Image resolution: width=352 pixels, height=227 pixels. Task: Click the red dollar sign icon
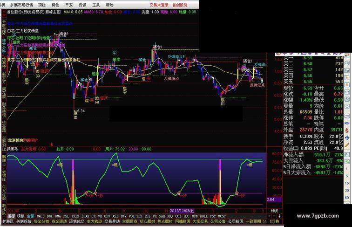(347, 131)
